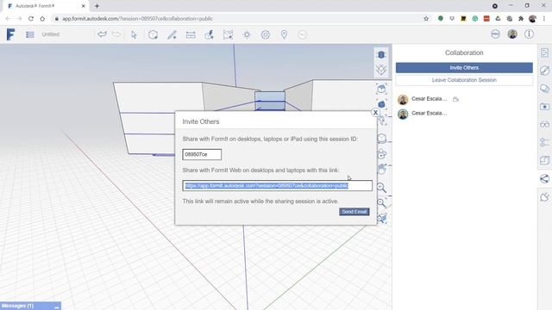The width and height of the screenshot is (552, 310).
Task: Open the Materials palette icon
Action: point(544,71)
